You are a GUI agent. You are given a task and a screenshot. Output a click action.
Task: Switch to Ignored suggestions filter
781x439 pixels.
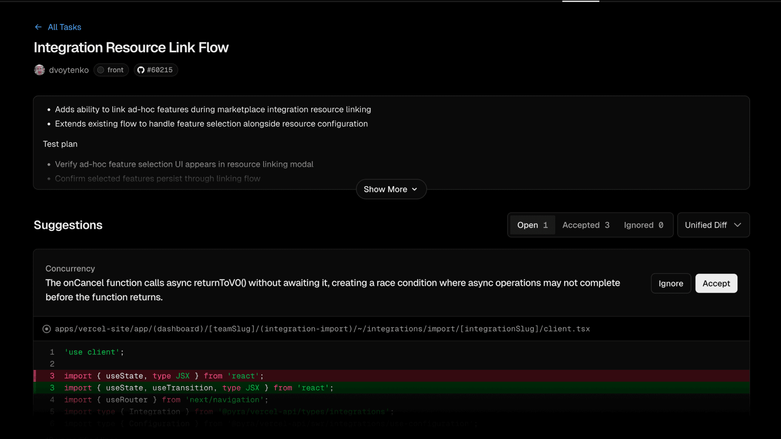click(x=644, y=225)
